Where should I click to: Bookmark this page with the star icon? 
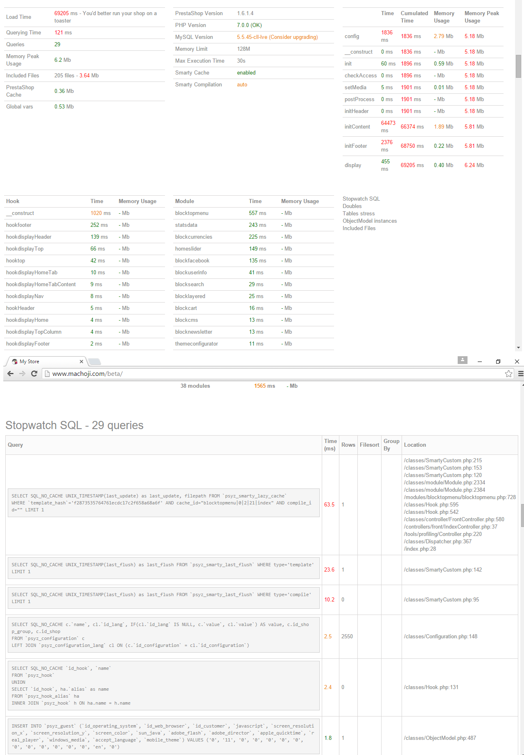[x=508, y=373]
